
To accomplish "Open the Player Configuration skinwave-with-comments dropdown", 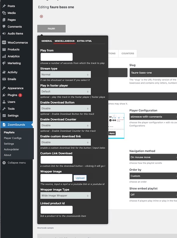I will (x=153, y=117).
